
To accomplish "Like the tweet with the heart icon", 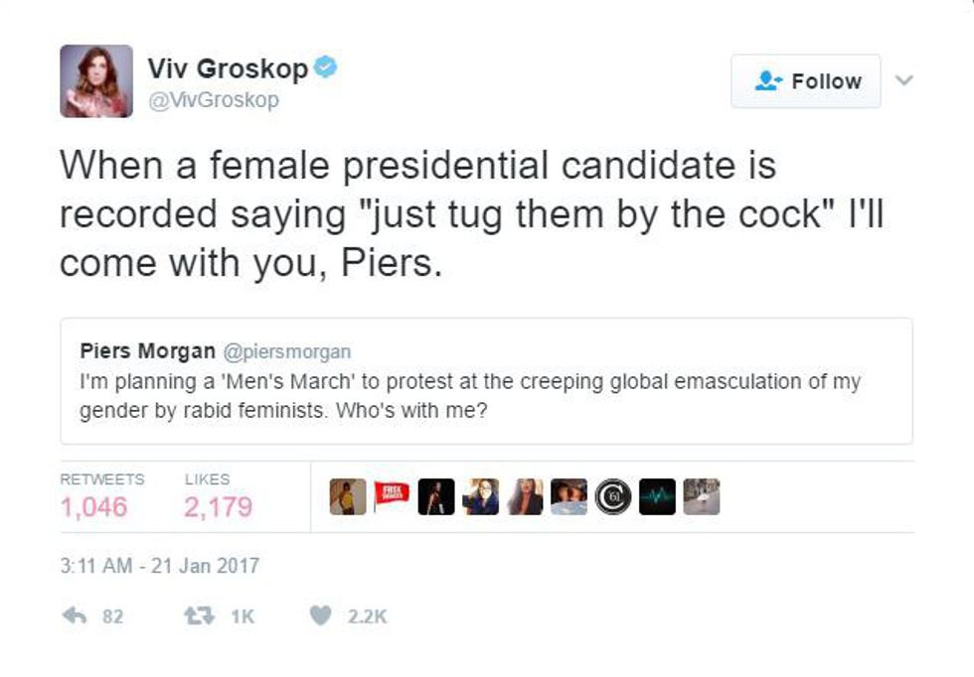I will click(x=319, y=616).
